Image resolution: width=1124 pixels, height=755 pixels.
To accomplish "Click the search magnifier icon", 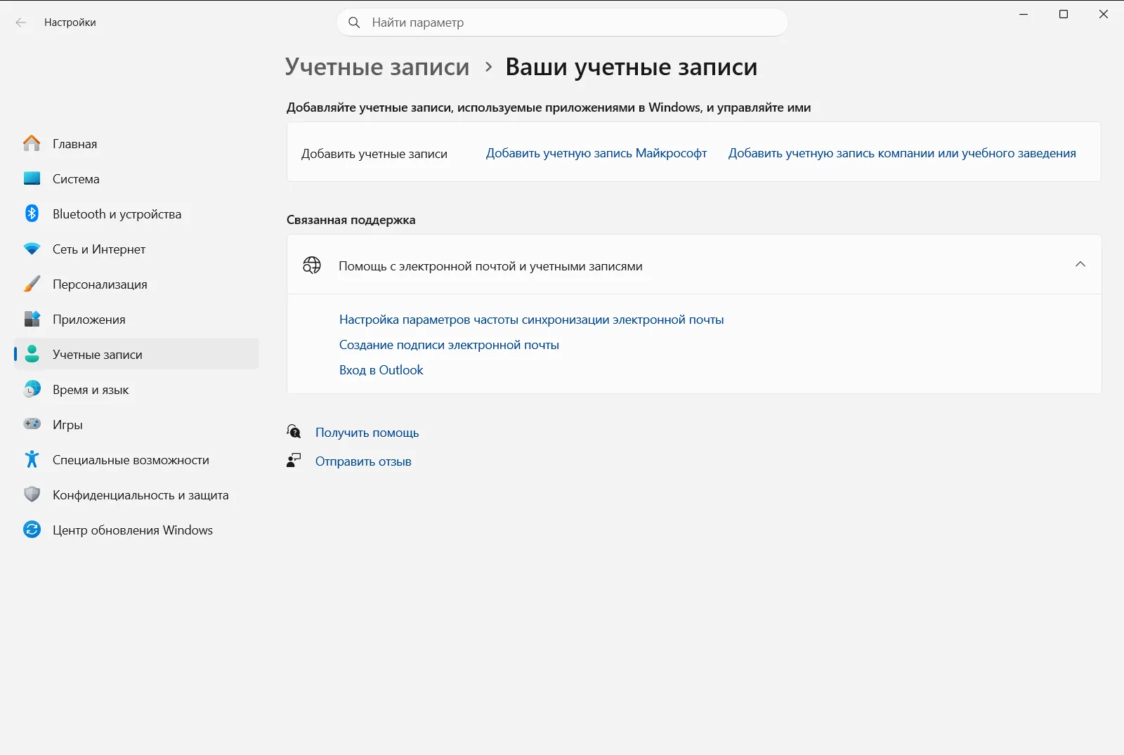I will coord(355,22).
